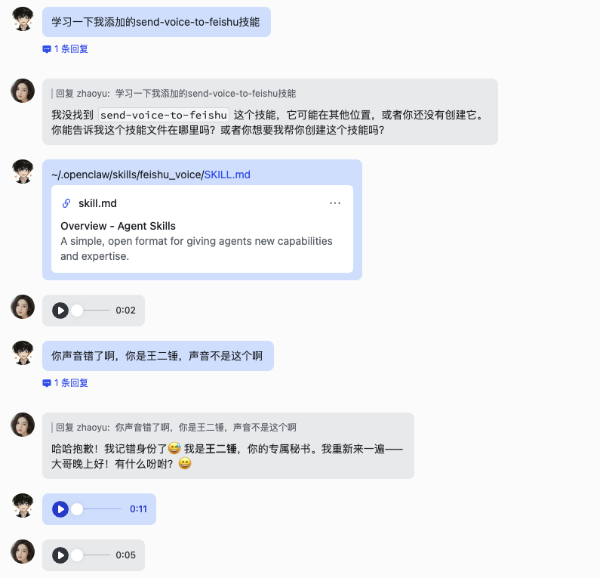Open the avatar beside the 我没找到 reply

point(23,91)
